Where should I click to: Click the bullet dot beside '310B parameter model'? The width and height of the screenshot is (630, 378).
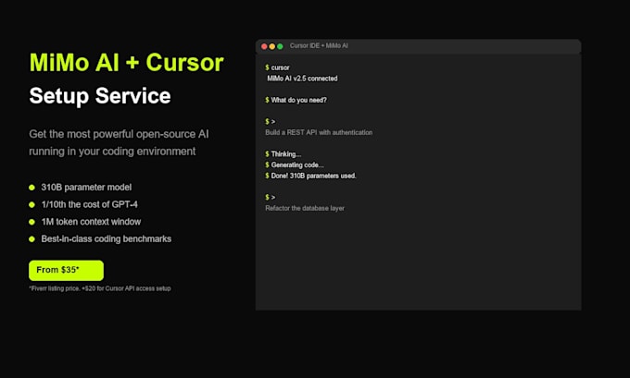click(31, 188)
